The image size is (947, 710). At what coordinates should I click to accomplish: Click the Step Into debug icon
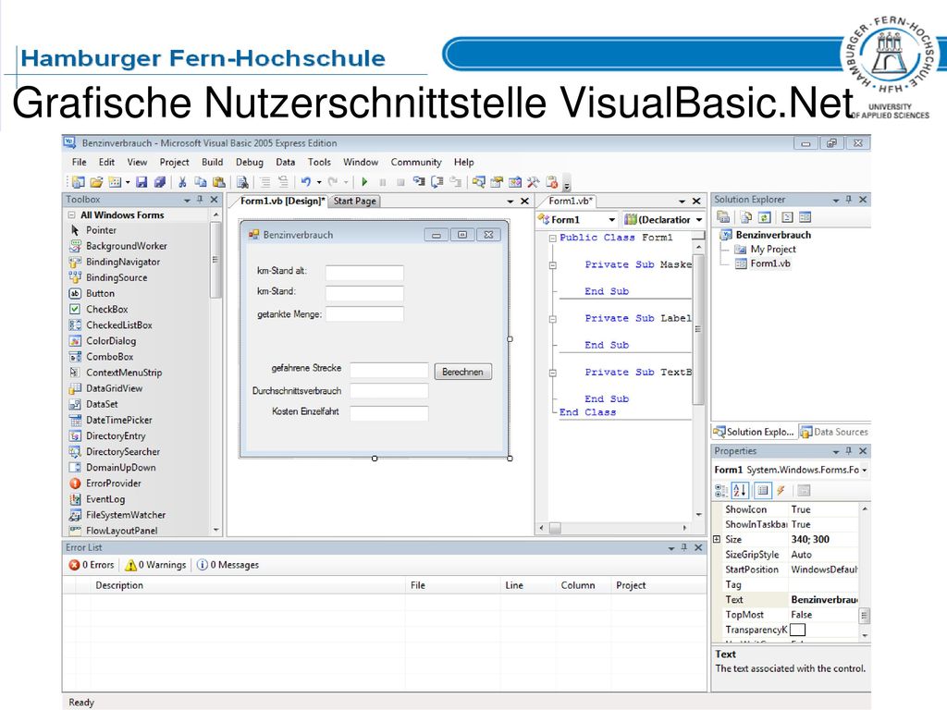click(419, 182)
